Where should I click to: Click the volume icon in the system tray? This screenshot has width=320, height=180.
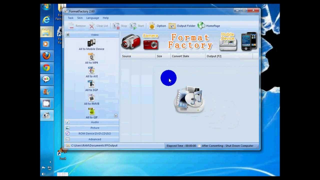(44, 174)
